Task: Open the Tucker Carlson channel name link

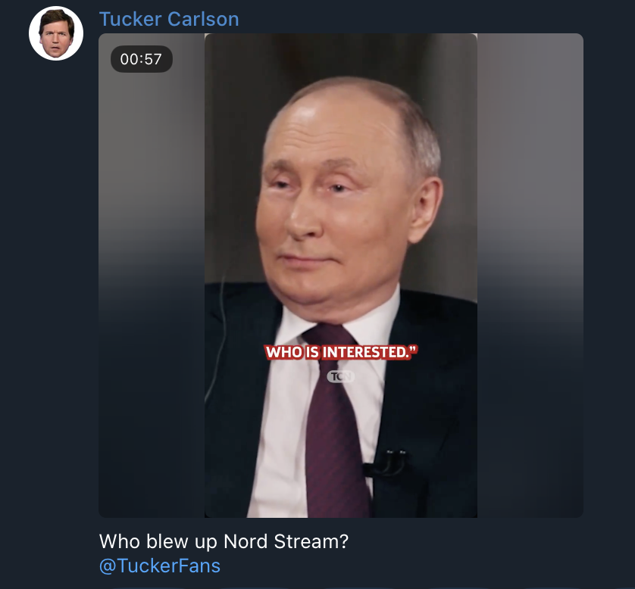Action: click(x=169, y=19)
